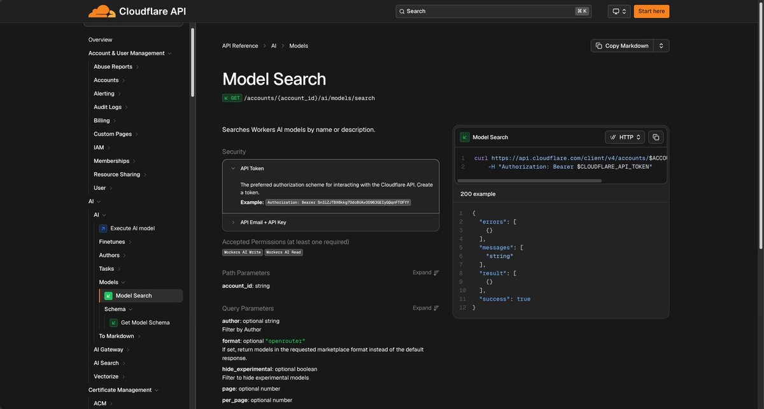
Task: Expand API Email + API Key section
Action: click(x=330, y=222)
